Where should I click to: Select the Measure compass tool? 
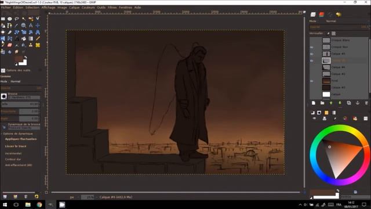[x=31, y=26]
